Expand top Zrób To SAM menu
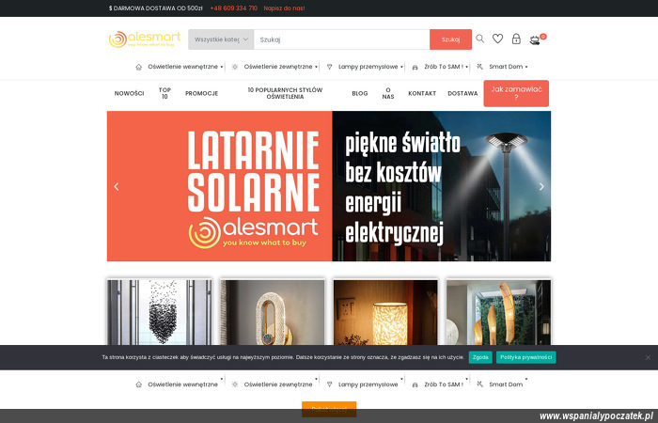The image size is (658, 423). coord(466,67)
